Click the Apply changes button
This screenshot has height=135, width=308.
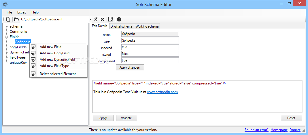pos(130,67)
